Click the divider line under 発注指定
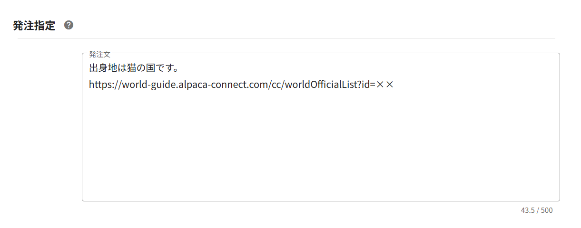This screenshot has width=581, height=228. (x=286, y=38)
